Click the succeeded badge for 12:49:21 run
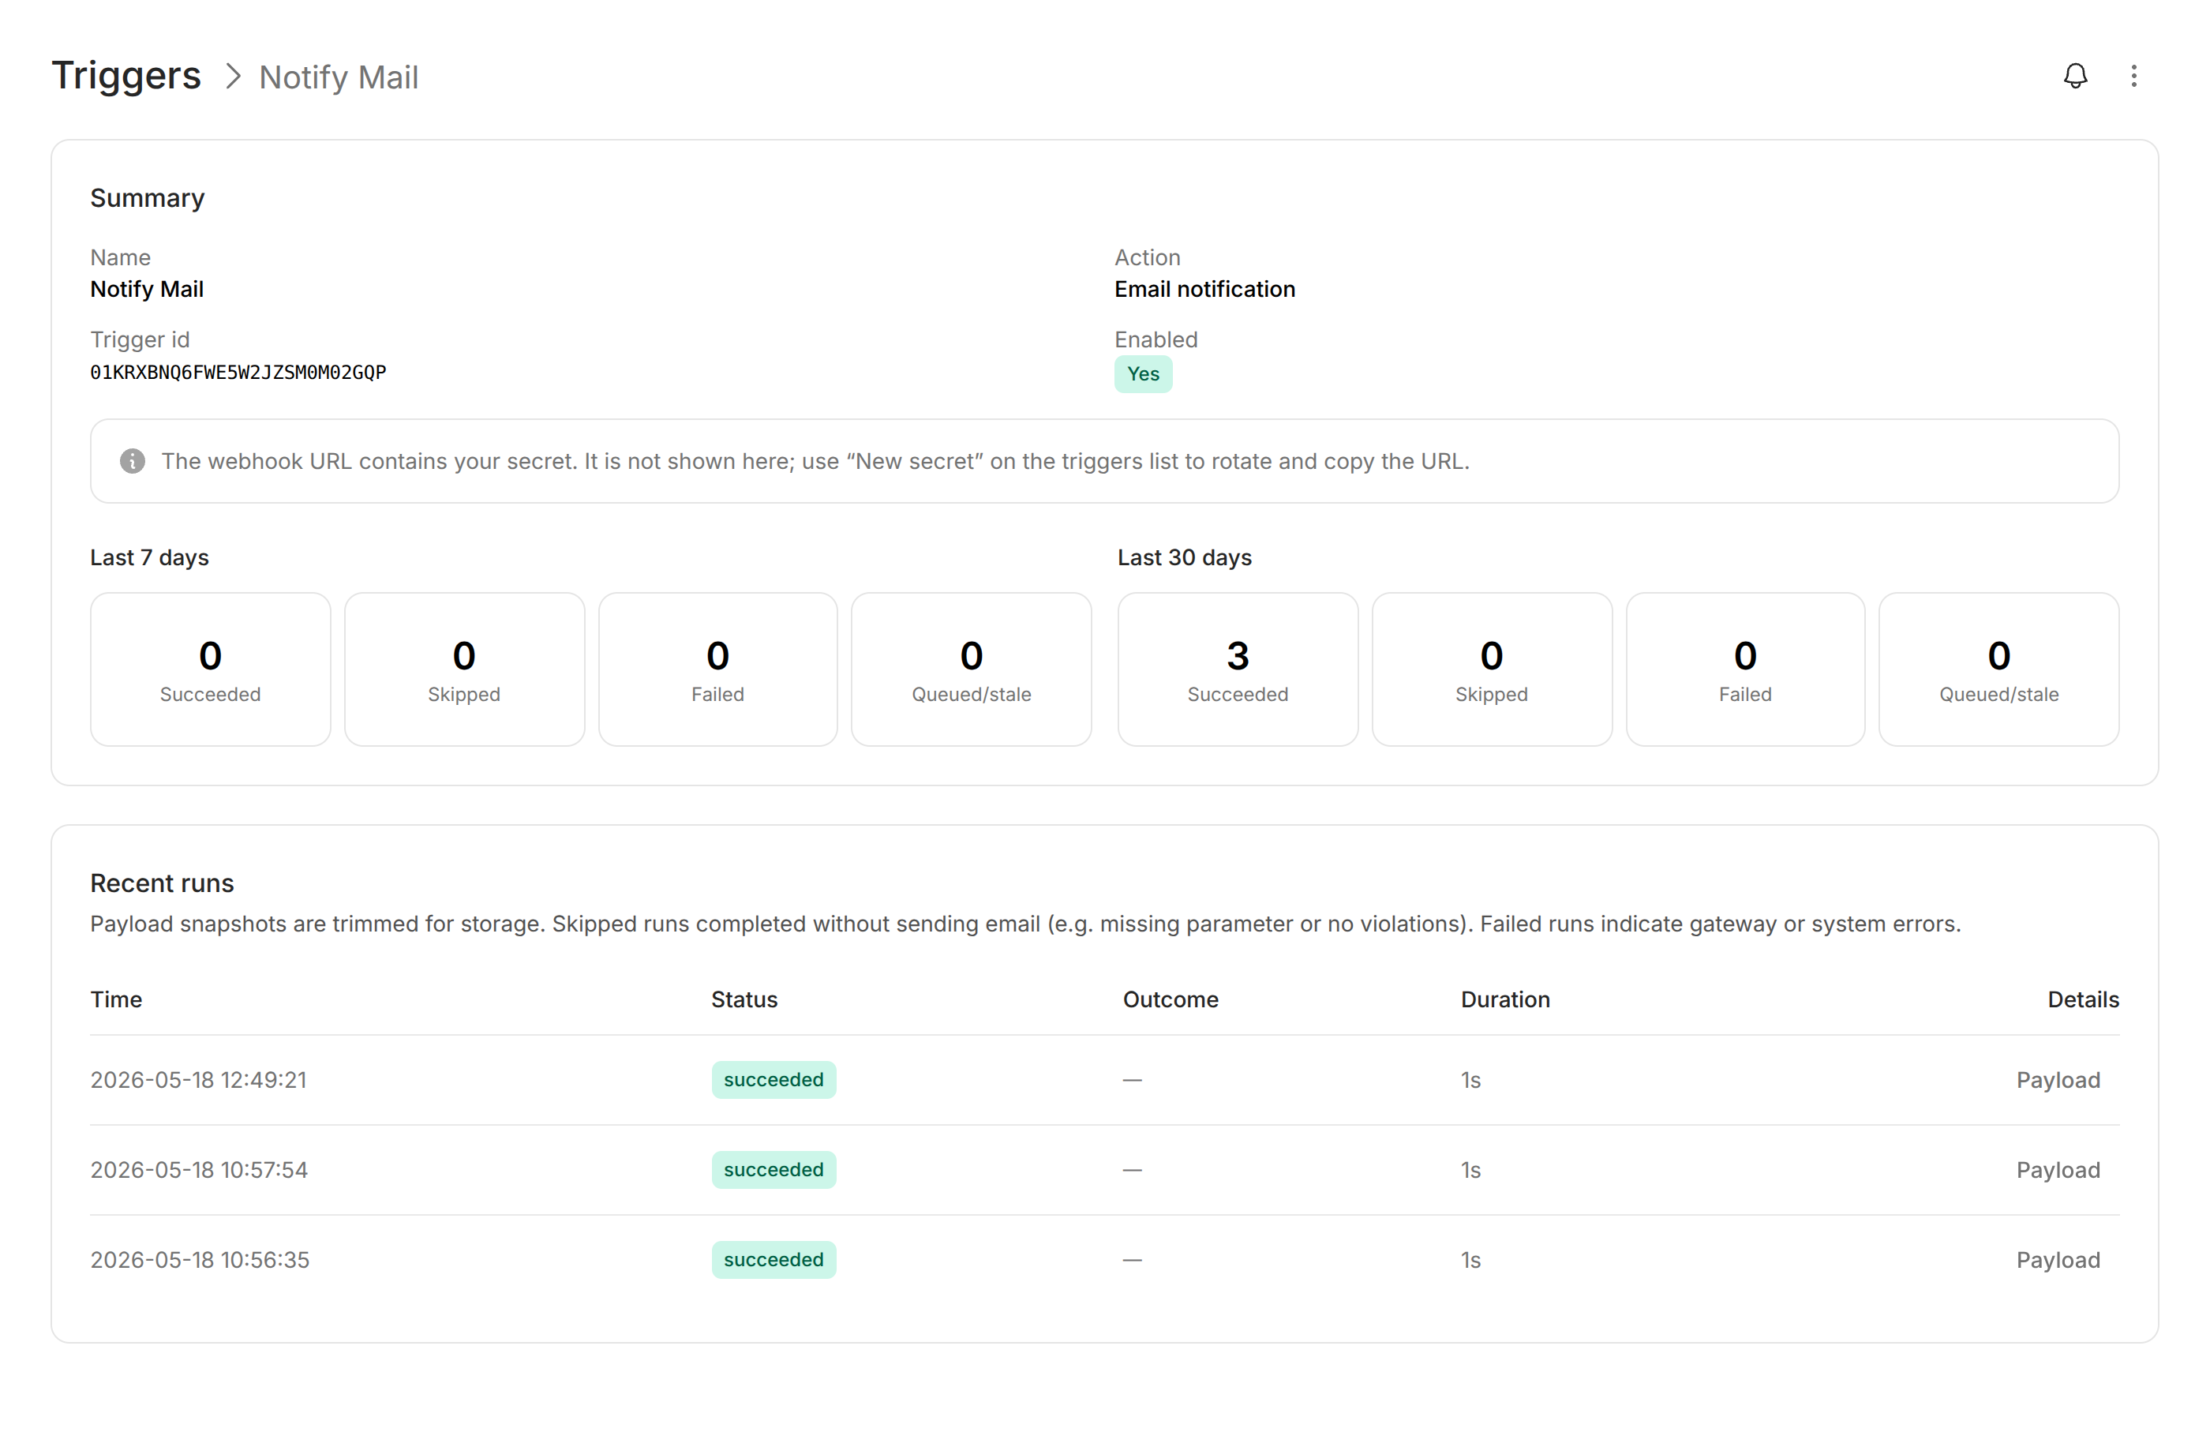 click(773, 1079)
